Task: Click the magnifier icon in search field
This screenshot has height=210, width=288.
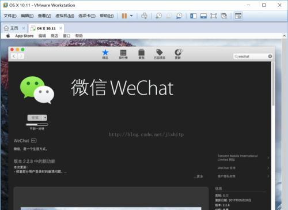Action: pyautogui.click(x=236, y=57)
